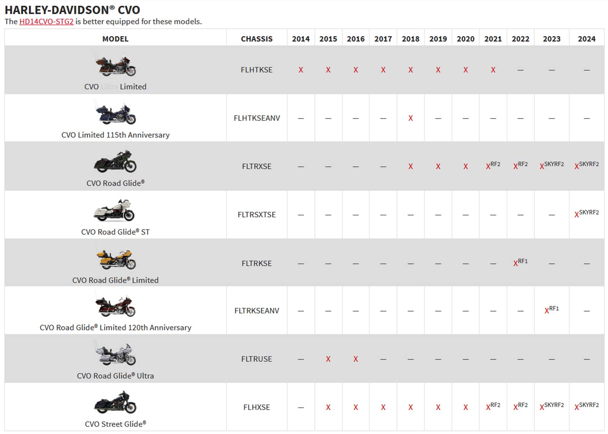
Task: Select the yellow CVO Road Glide Limited image
Action: [116, 258]
